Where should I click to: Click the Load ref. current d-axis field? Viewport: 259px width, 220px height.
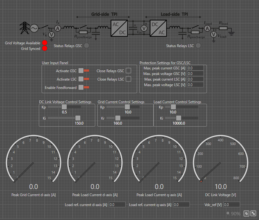117,205
